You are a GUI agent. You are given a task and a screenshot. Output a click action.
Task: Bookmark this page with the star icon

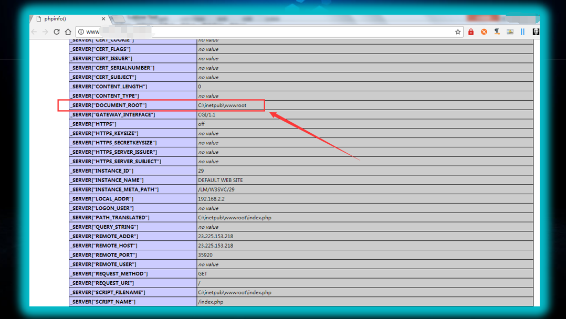point(458,32)
